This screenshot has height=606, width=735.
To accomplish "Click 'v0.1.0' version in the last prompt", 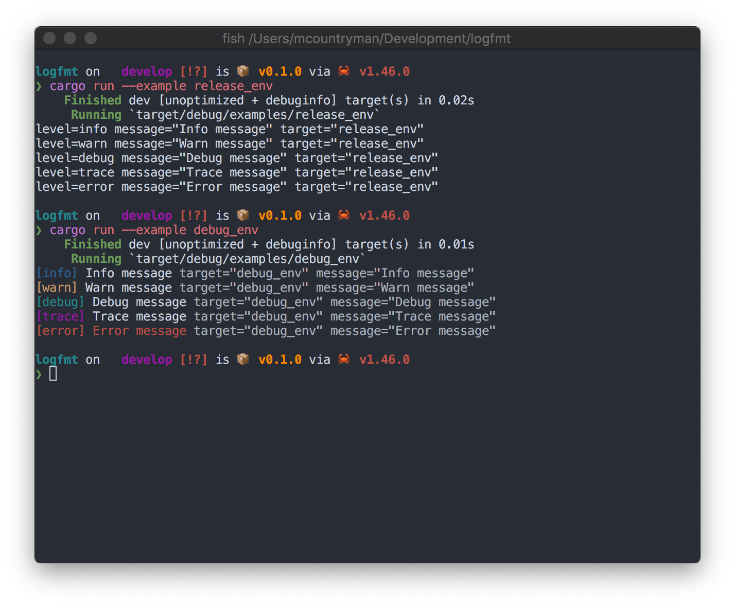I will [280, 360].
